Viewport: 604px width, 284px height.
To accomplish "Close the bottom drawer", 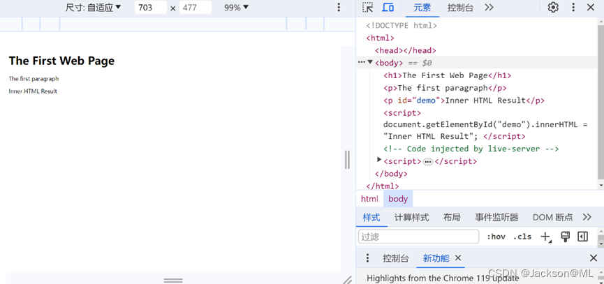I will [x=594, y=257].
